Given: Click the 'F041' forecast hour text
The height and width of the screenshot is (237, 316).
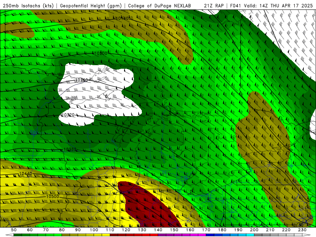Looking at the screenshot, I should [235, 6].
